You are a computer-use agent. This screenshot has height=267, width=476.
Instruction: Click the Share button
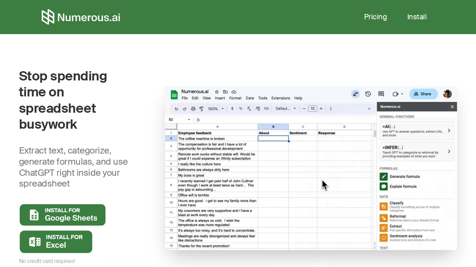coord(423,94)
